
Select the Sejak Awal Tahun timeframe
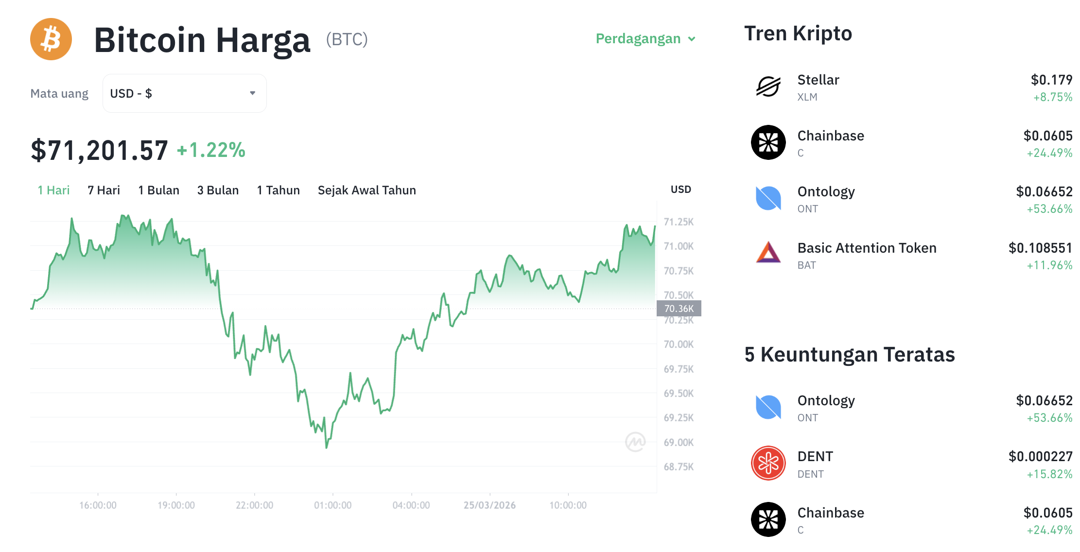pyautogui.click(x=366, y=190)
